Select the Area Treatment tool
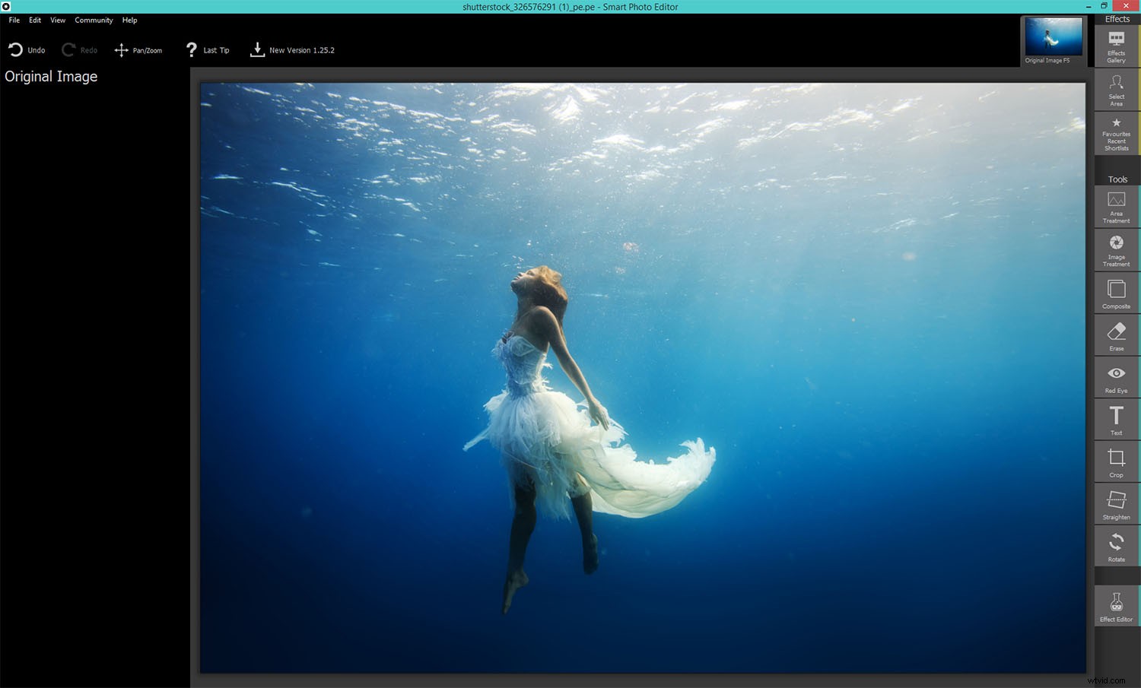 (x=1116, y=205)
